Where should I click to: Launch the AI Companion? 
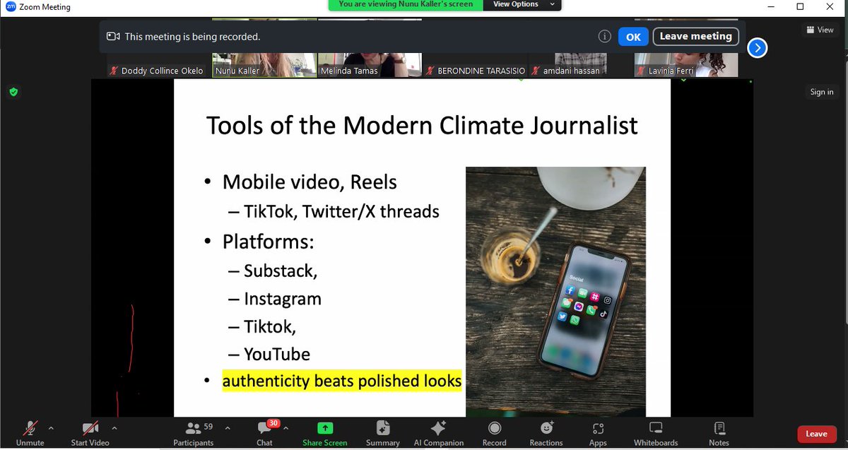438,433
